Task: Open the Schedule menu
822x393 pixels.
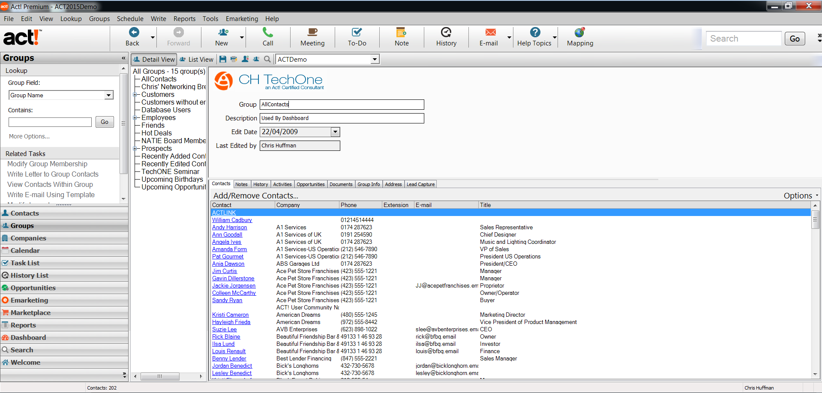Action: pyautogui.click(x=130, y=19)
